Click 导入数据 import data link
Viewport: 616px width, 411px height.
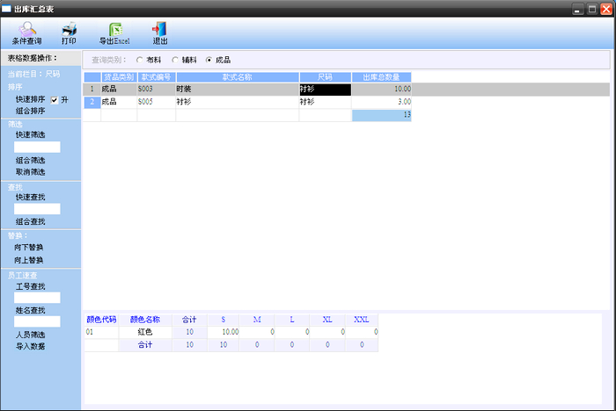click(x=31, y=346)
